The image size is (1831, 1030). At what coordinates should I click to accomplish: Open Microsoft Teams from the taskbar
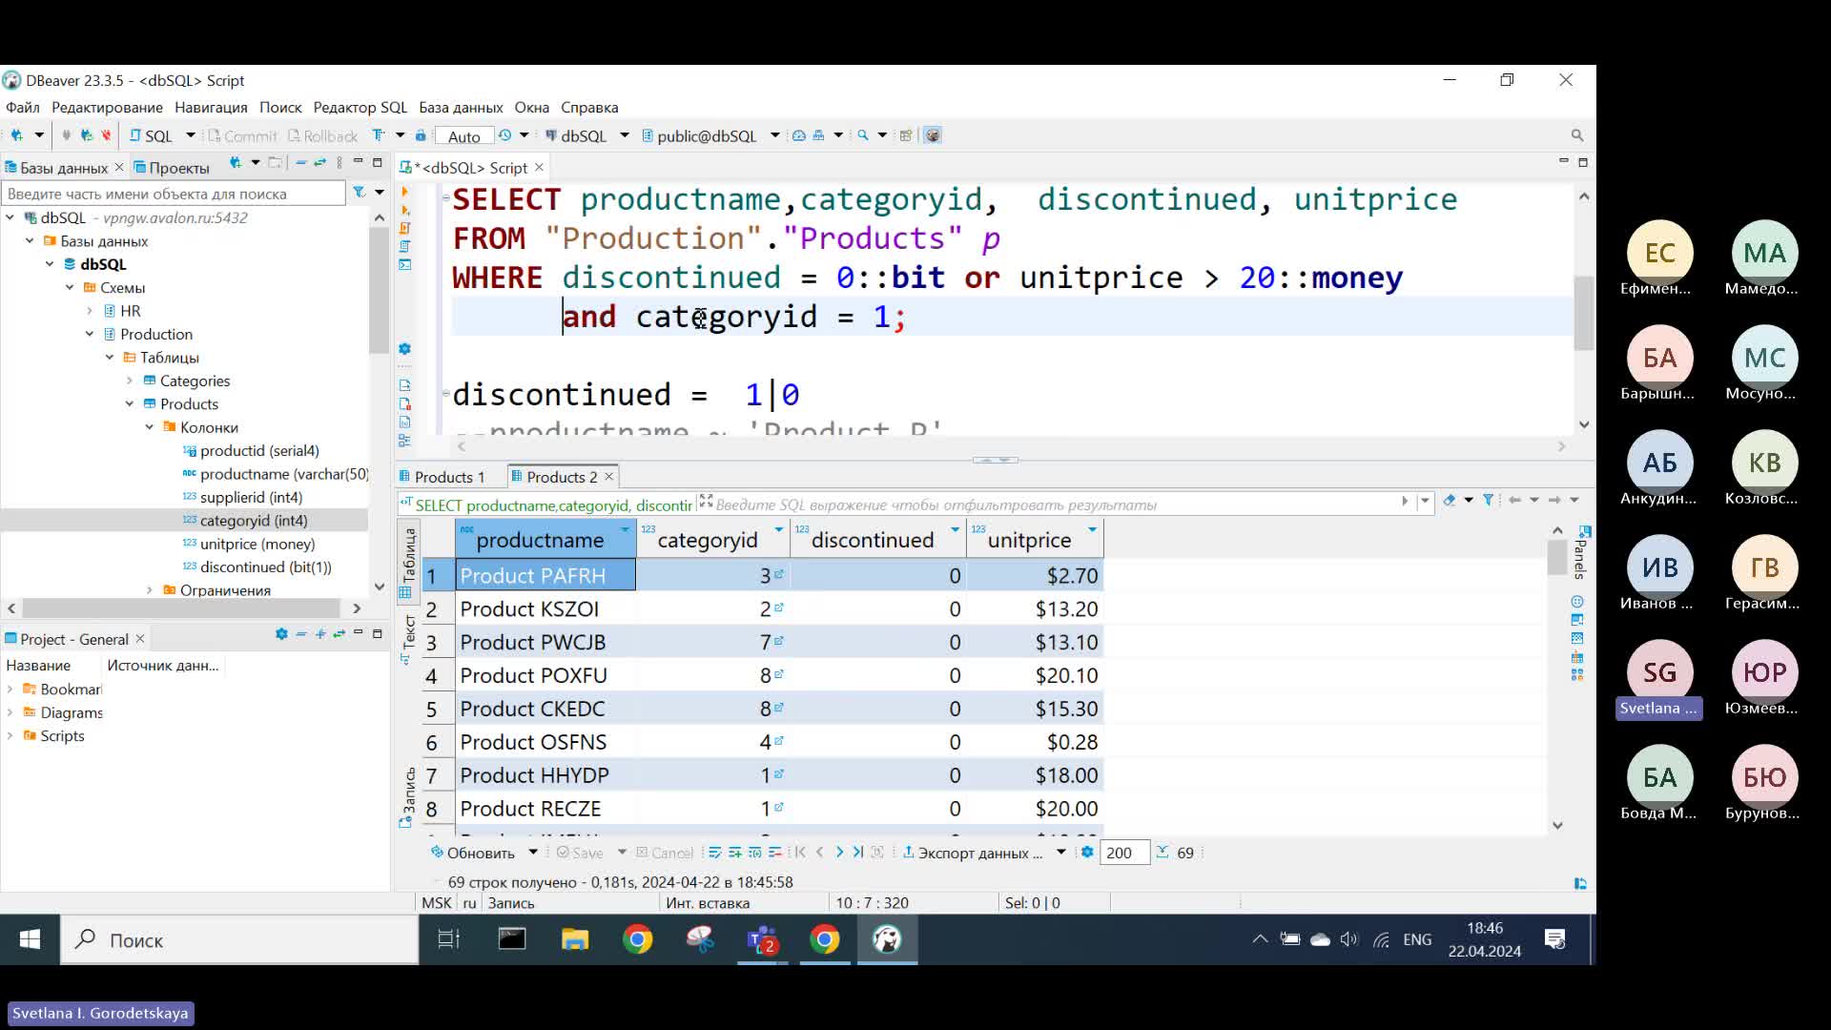[x=763, y=940]
